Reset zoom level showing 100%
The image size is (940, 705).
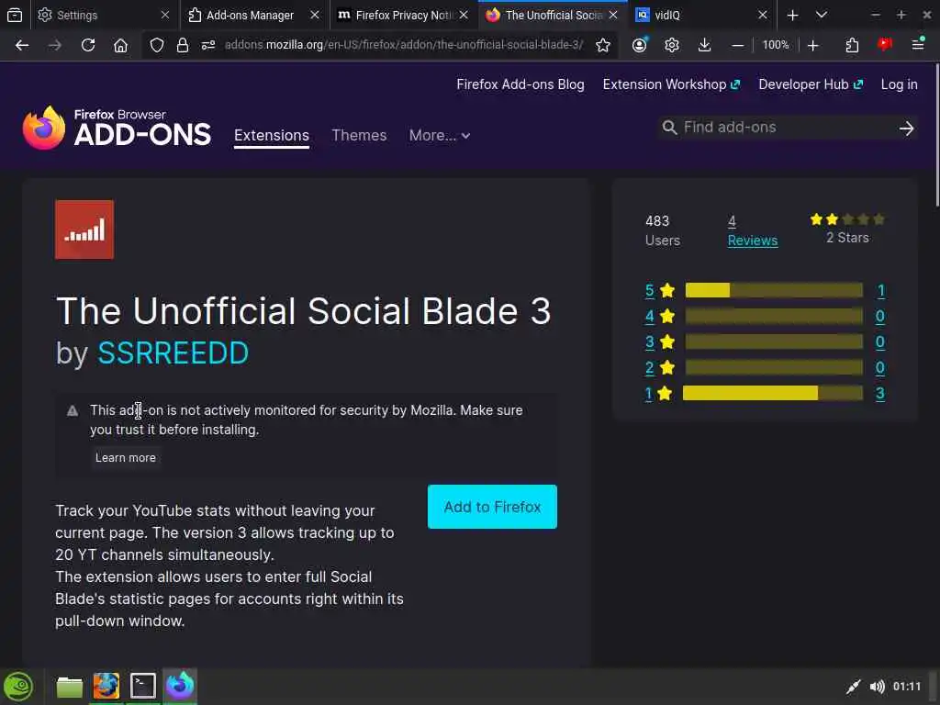775,45
